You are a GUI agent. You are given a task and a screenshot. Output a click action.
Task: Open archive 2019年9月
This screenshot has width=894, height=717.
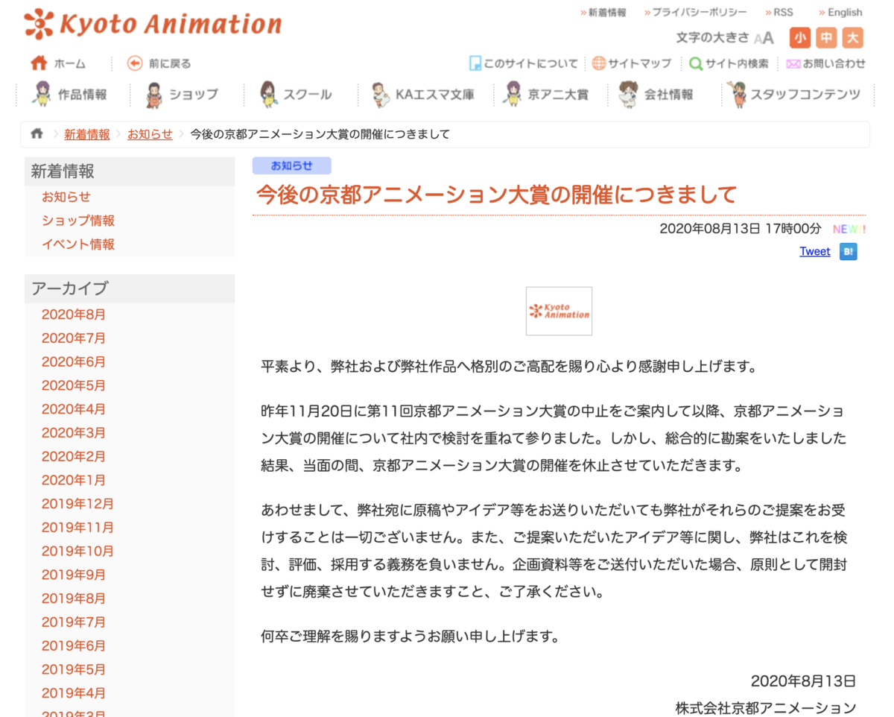(74, 575)
